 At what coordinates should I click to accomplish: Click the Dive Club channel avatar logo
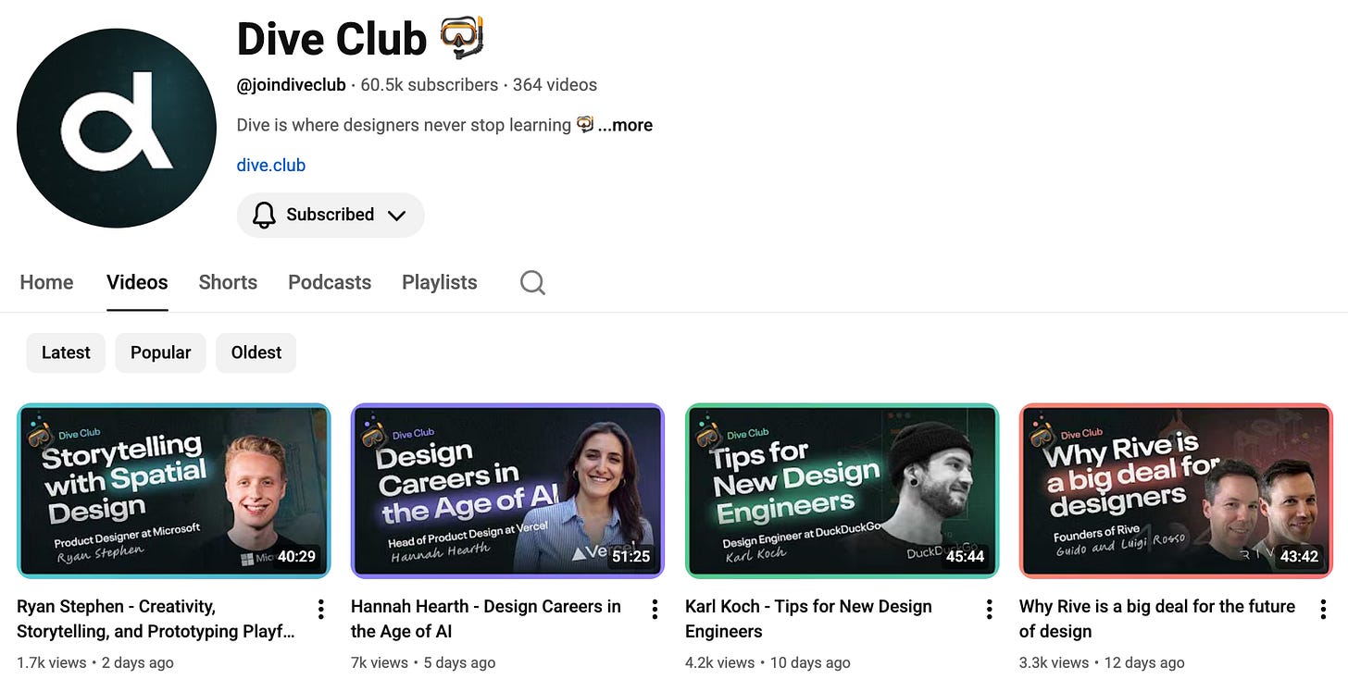click(x=117, y=128)
